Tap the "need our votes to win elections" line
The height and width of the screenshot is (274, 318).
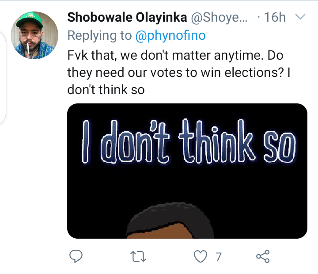tap(173, 72)
